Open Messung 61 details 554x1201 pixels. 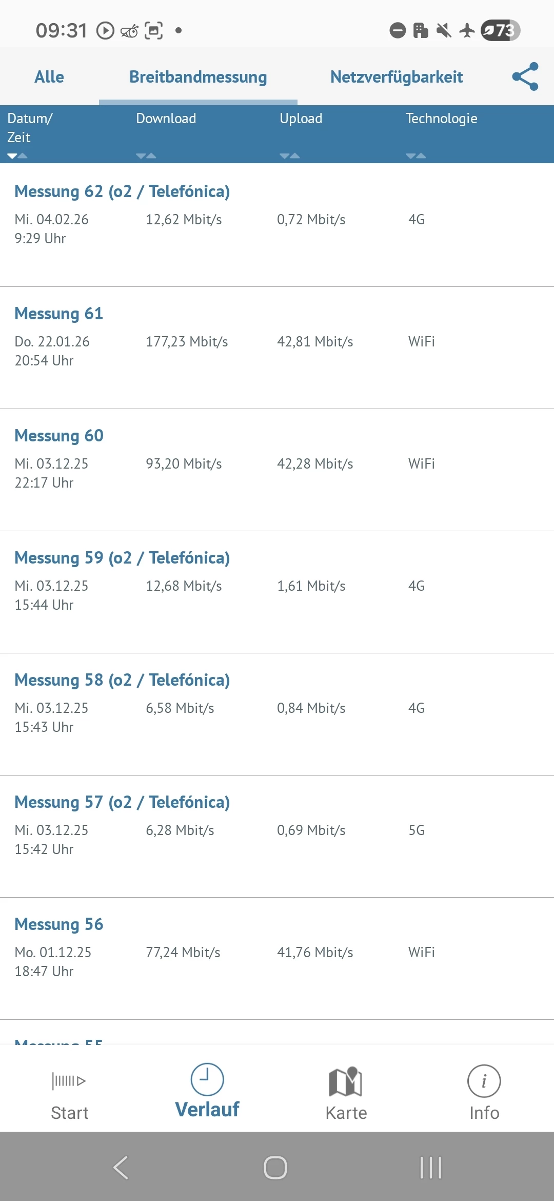pyautogui.click(x=277, y=347)
